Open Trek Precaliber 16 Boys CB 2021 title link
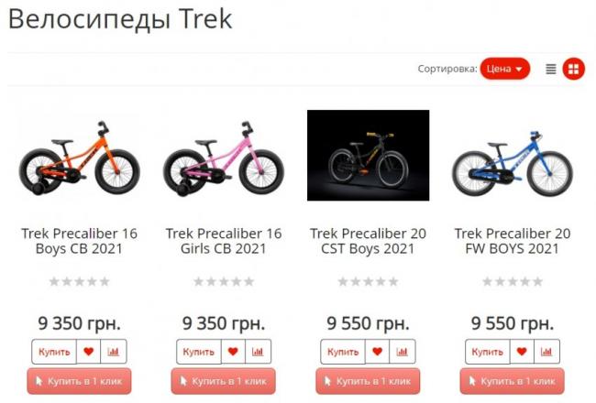This screenshot has height=403, width=596. (79, 241)
